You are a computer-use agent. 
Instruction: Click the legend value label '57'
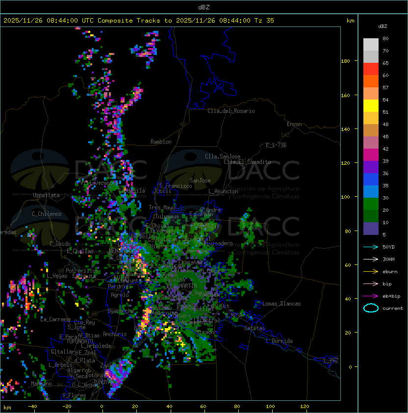pos(385,87)
